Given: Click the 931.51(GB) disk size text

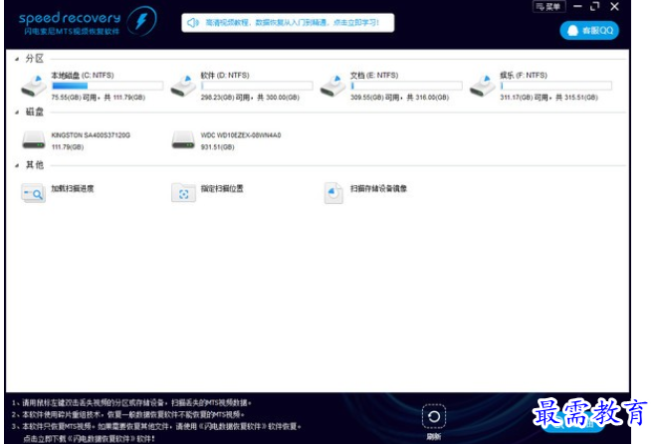Looking at the screenshot, I should pyautogui.click(x=217, y=147).
